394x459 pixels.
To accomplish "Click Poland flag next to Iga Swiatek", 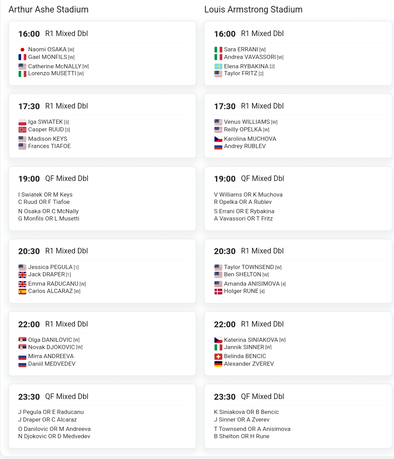I will click(23, 122).
